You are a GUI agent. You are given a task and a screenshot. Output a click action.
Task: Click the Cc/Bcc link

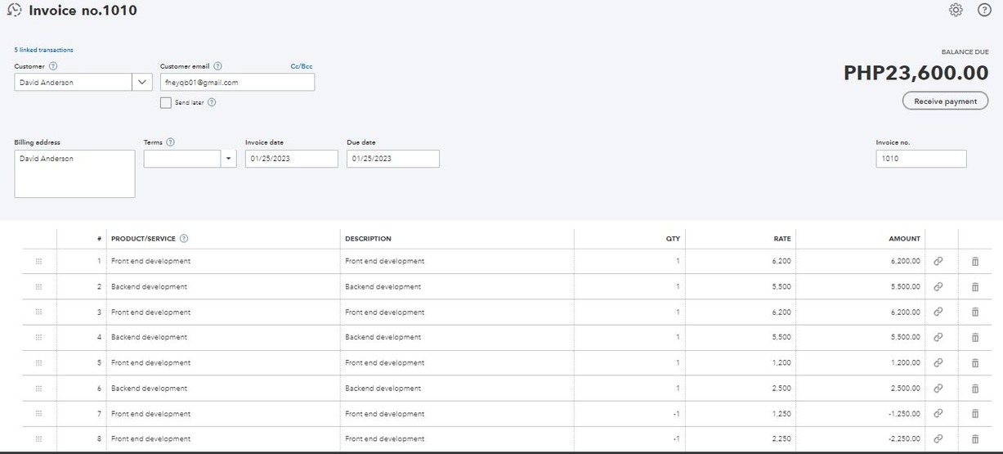[x=301, y=66]
